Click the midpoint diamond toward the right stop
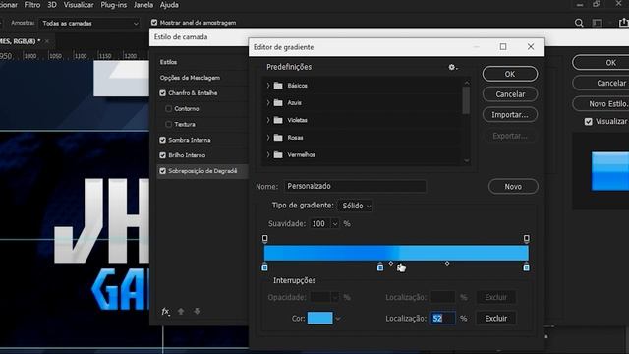Viewport: 629px width, 354px height. (447, 264)
